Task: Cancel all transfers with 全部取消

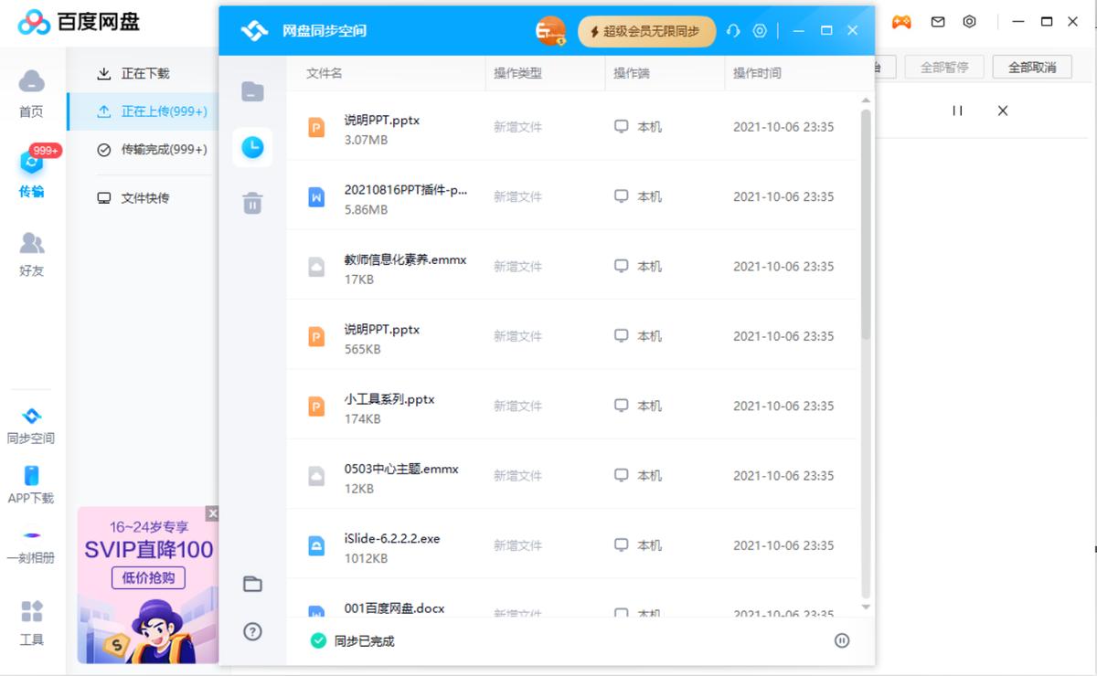Action: 1031,67
